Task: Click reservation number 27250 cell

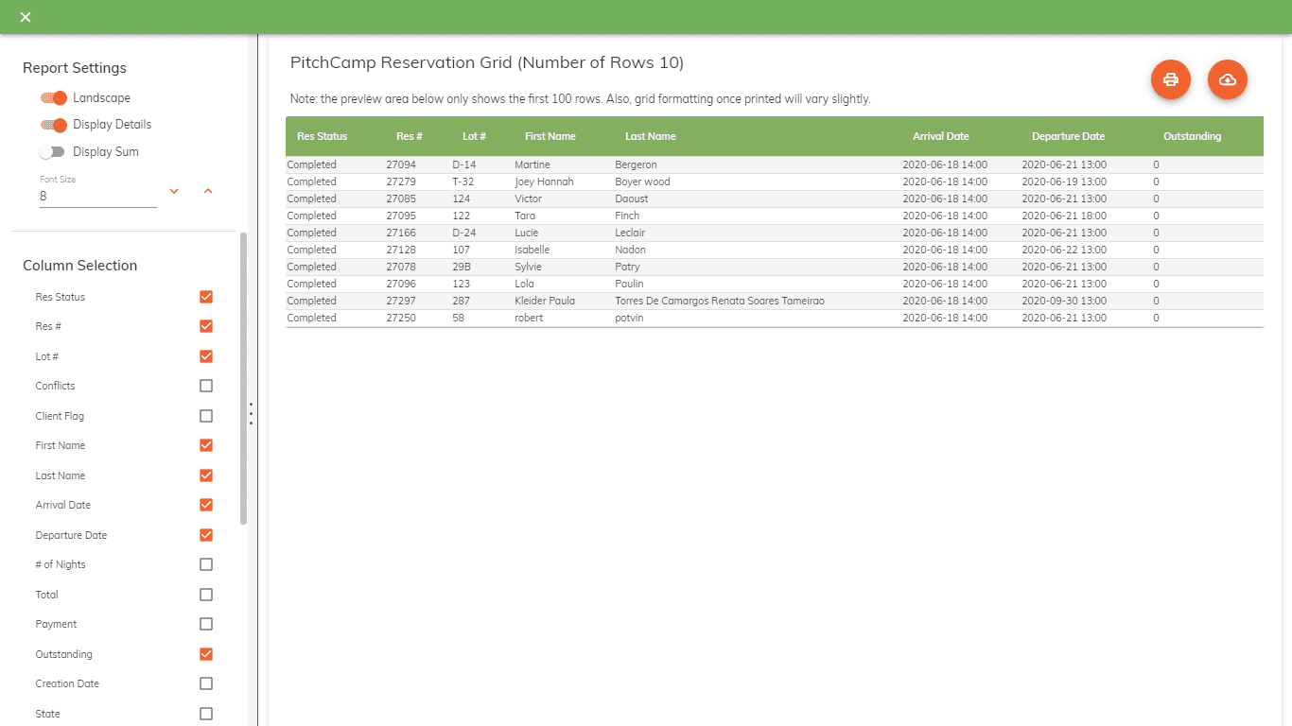Action: [x=401, y=318]
